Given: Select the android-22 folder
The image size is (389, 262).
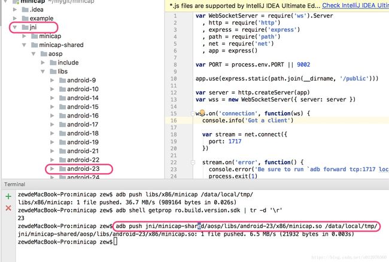Looking at the screenshot, I should click(79, 160).
